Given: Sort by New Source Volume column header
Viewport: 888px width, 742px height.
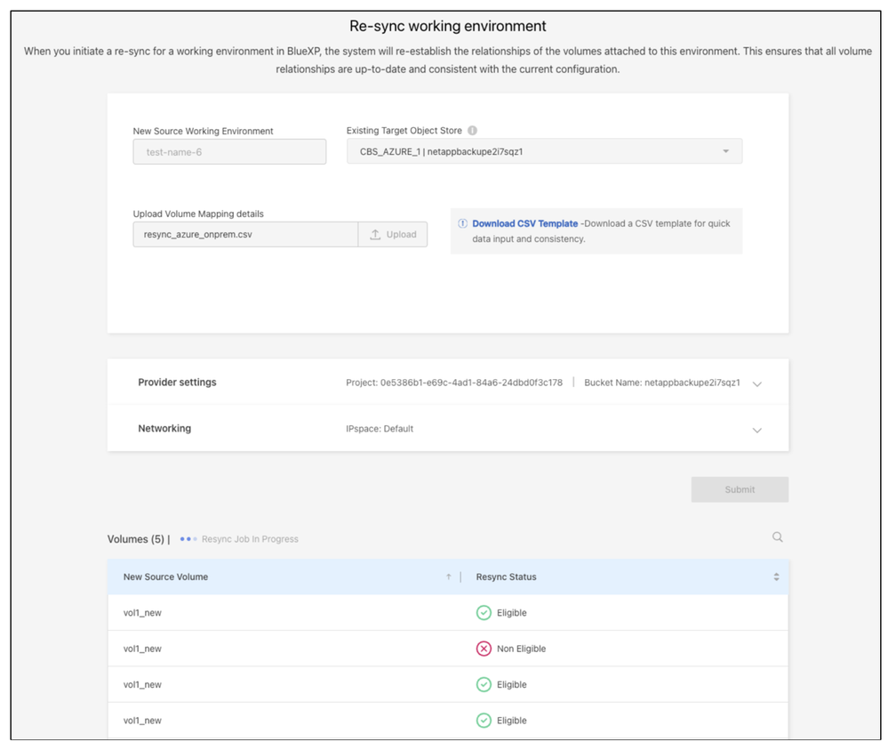Looking at the screenshot, I should 166,577.
